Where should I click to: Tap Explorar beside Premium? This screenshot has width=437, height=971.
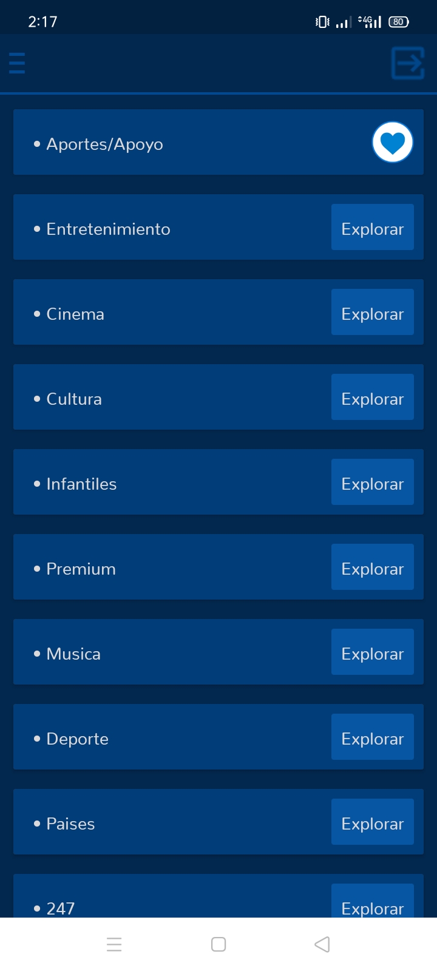[372, 567]
